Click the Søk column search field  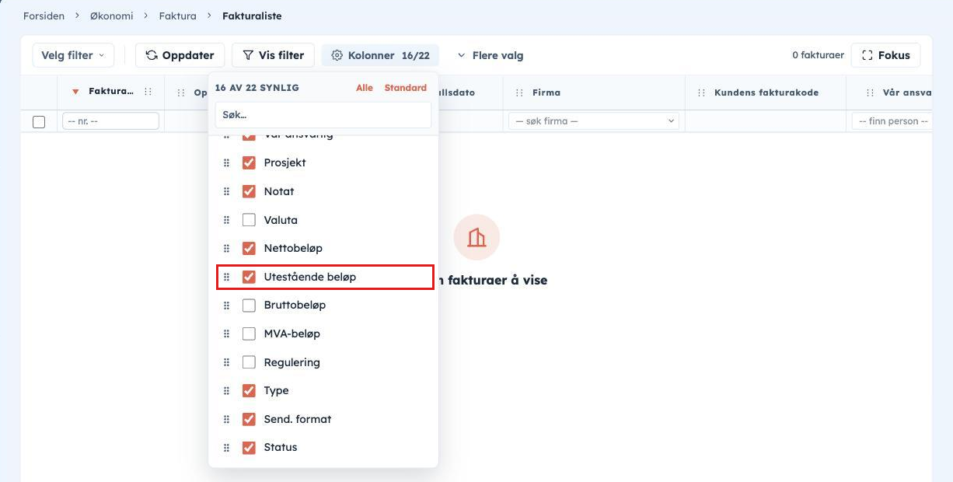tap(323, 114)
